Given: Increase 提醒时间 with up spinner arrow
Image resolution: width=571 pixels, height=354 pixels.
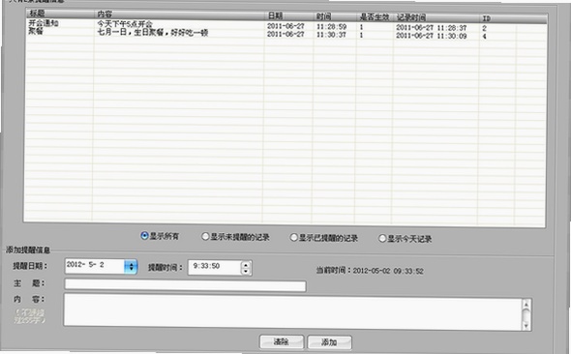Looking at the screenshot, I should tap(246, 264).
